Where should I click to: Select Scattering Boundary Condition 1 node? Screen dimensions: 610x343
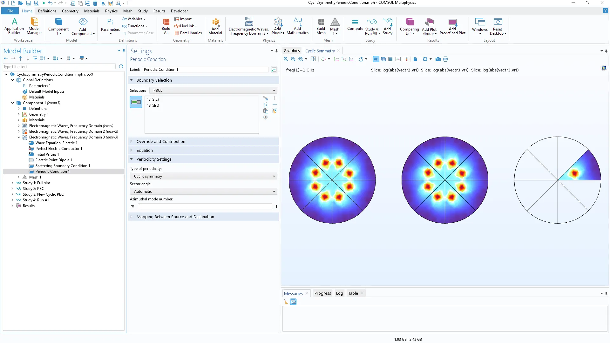[x=63, y=166]
